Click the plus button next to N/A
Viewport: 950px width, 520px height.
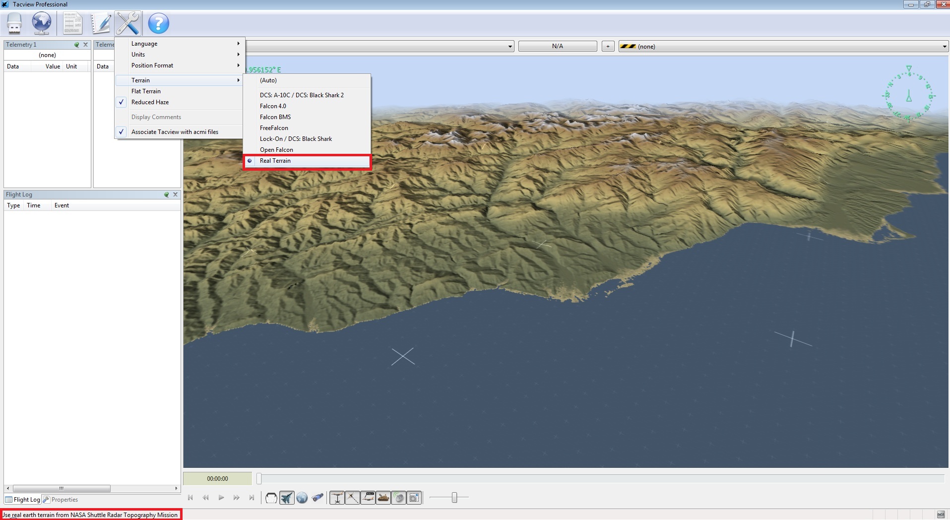608,46
